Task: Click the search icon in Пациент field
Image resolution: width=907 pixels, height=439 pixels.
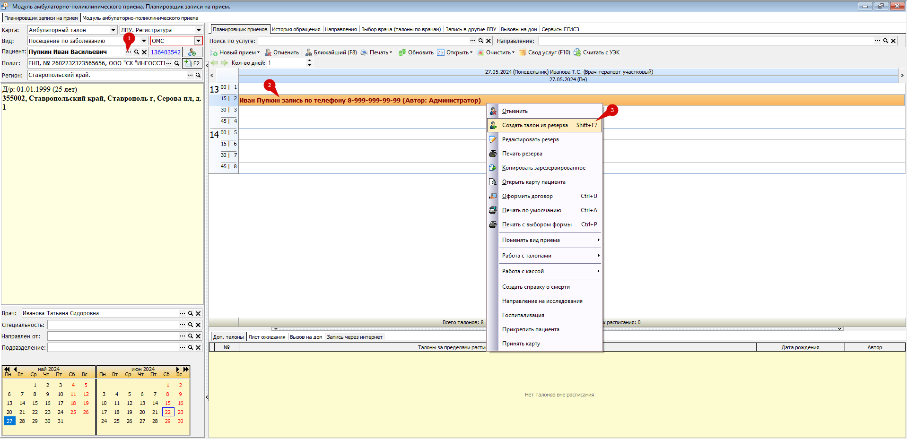Action: [137, 52]
